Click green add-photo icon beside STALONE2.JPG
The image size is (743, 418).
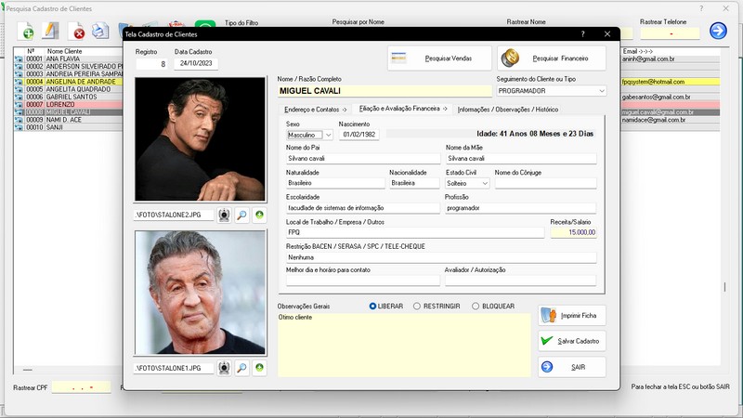(258, 216)
